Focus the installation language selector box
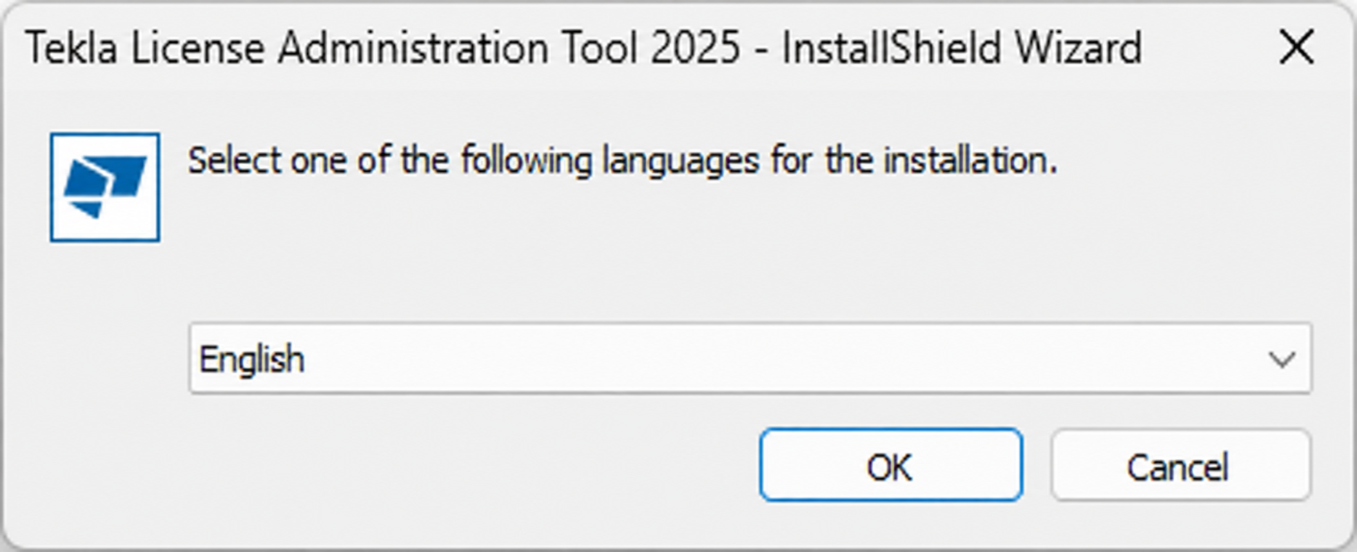The height and width of the screenshot is (552, 1357). (750, 358)
